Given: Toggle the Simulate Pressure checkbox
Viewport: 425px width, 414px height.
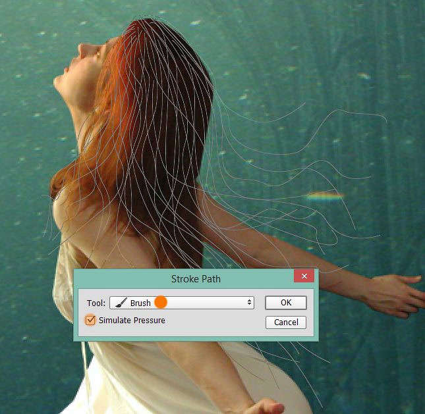Looking at the screenshot, I should [90, 321].
